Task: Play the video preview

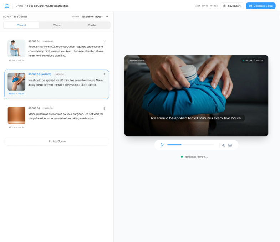Action: pos(162,145)
